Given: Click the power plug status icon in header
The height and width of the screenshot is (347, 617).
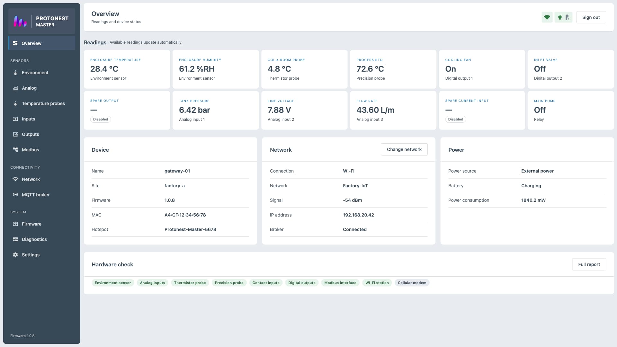Looking at the screenshot, I should [560, 17].
